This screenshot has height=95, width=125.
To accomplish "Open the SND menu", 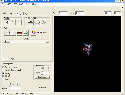I will pos(21,4).
